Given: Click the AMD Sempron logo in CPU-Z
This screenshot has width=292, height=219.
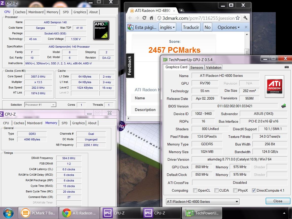Looking at the screenshot, I should (101, 30).
